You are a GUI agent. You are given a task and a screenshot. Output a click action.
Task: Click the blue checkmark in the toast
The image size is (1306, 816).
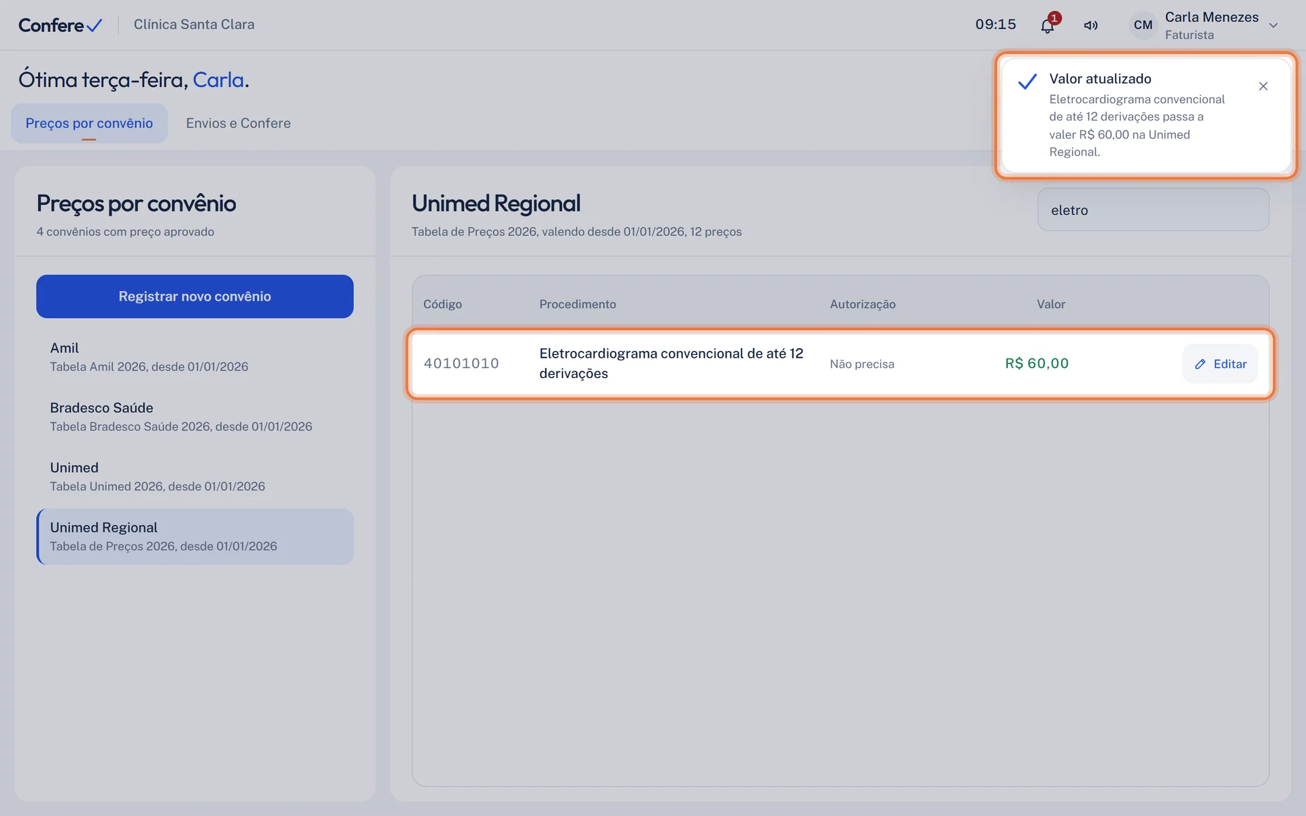click(x=1027, y=82)
